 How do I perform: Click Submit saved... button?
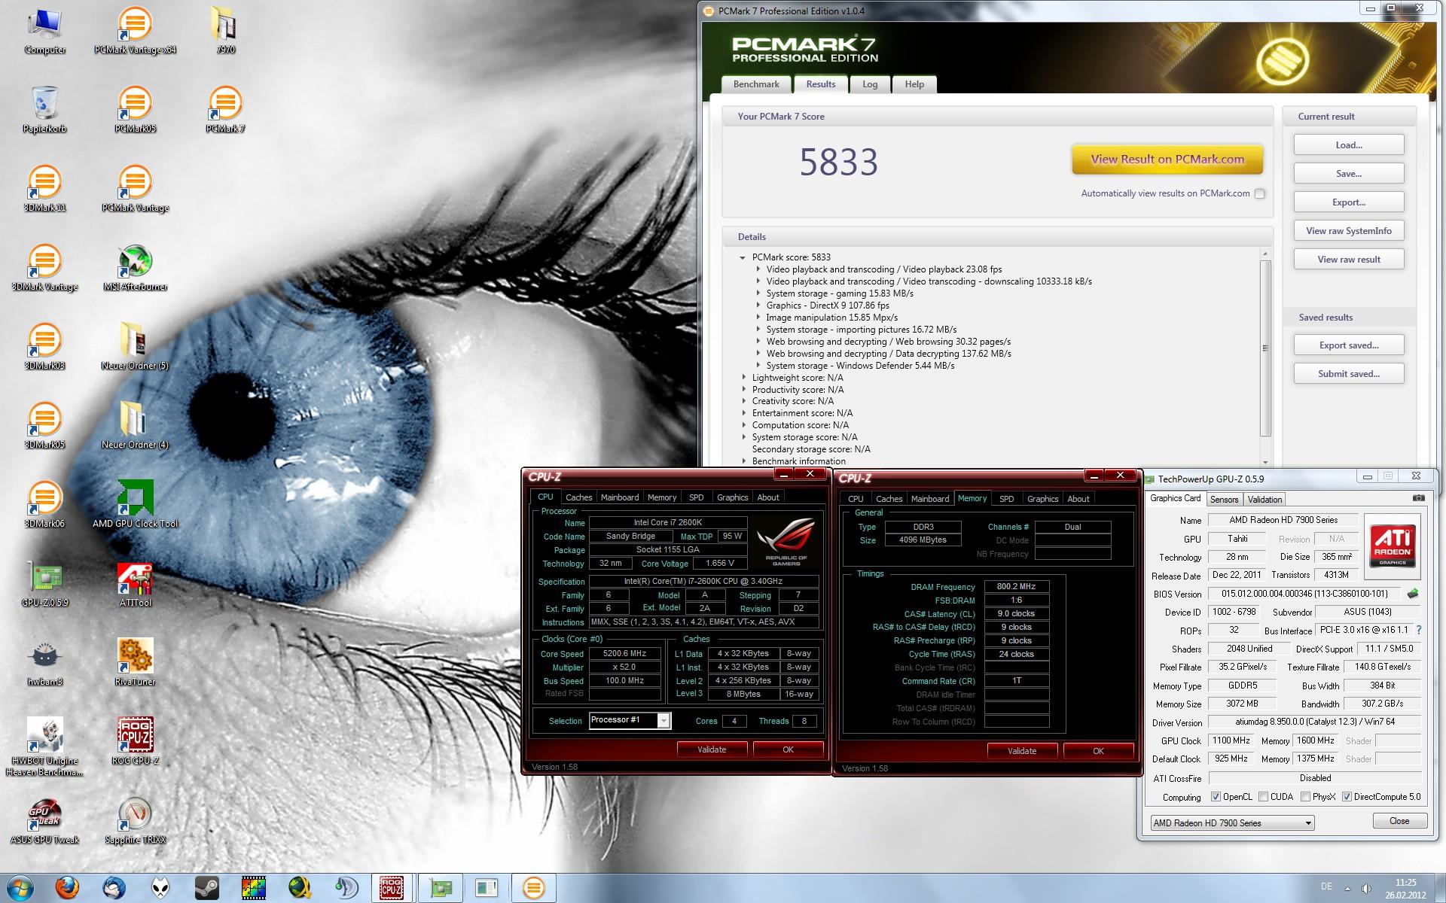1349,374
